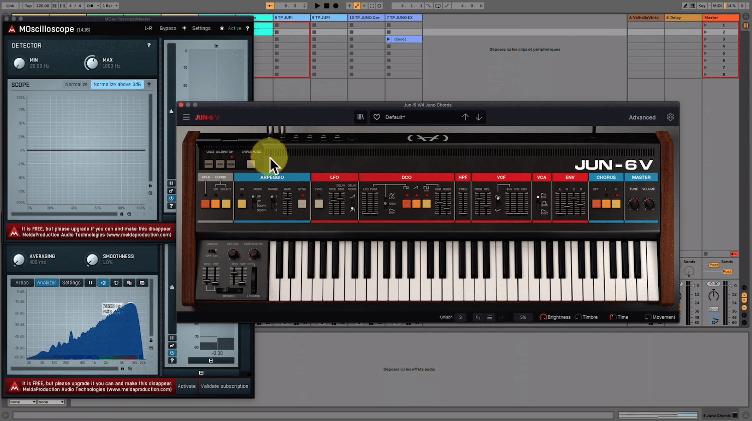The width and height of the screenshot is (752, 421).
Task: Open the Jun-6 V preset library browser
Action: (x=360, y=117)
